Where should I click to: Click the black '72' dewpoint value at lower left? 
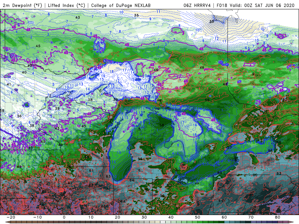click(27, 207)
